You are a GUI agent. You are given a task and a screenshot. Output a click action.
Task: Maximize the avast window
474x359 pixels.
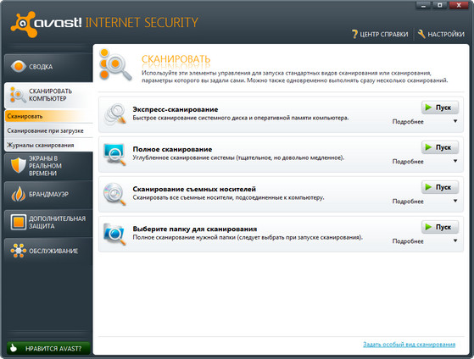[440, 5]
